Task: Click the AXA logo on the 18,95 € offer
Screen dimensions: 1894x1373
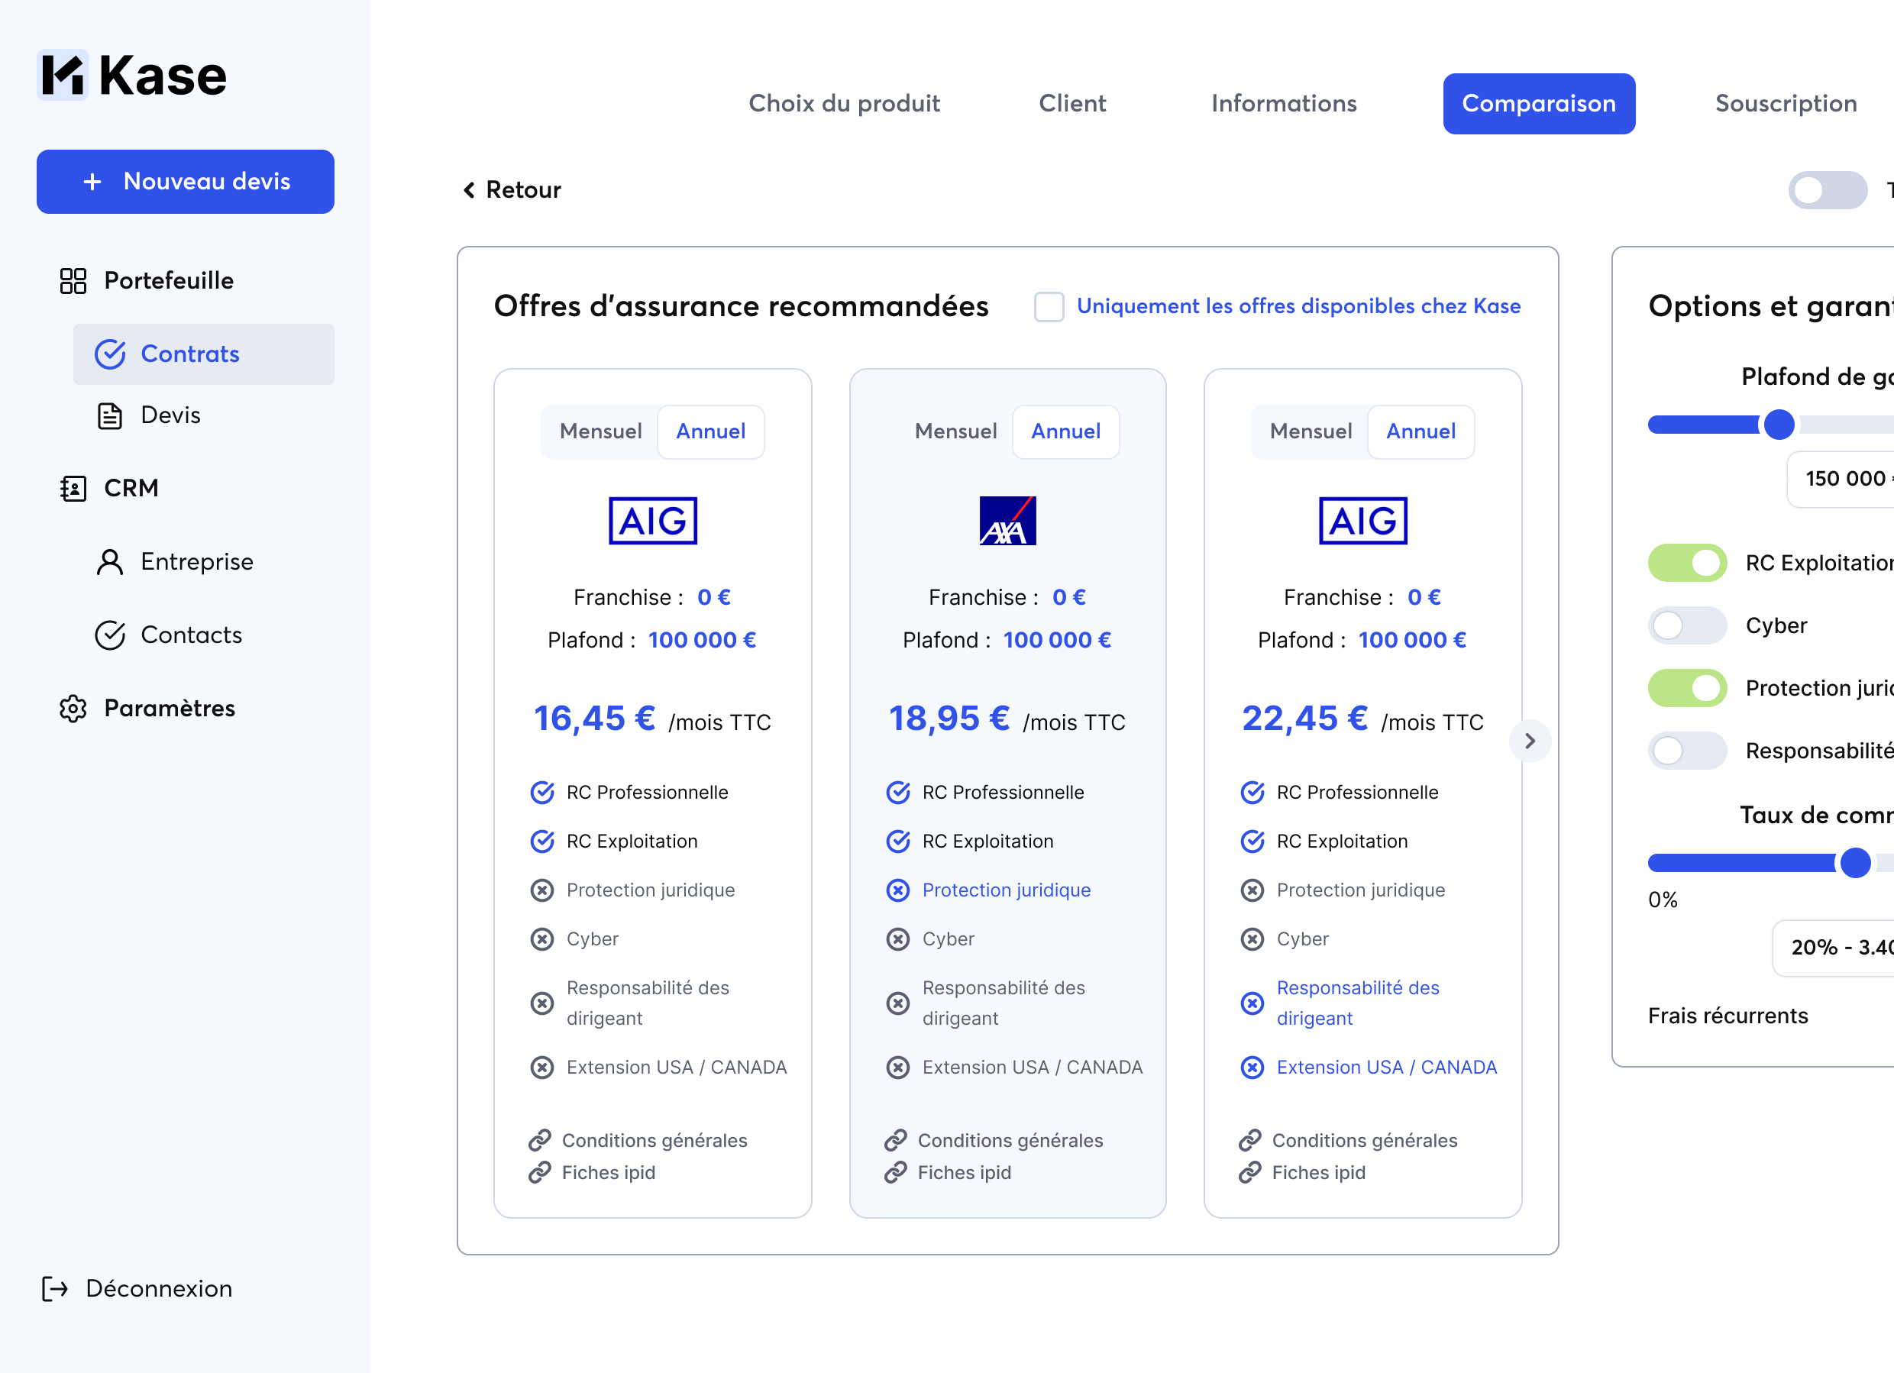Action: [1008, 521]
